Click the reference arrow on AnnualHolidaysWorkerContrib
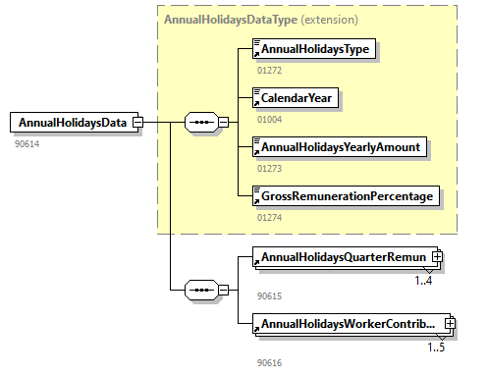Screen dimensions: 487x375 pyautogui.click(x=257, y=329)
